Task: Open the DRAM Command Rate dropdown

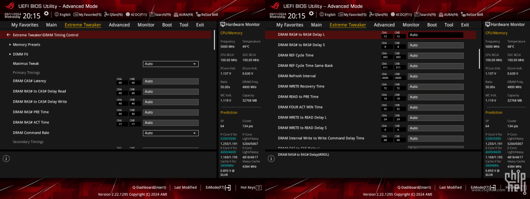Action: [171, 133]
